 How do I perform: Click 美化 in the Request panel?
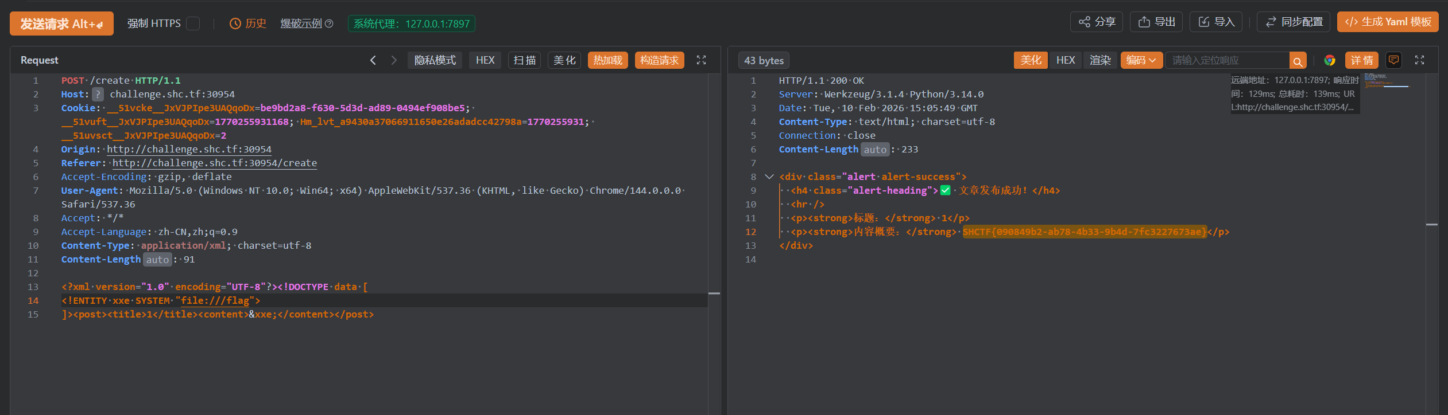tap(564, 60)
